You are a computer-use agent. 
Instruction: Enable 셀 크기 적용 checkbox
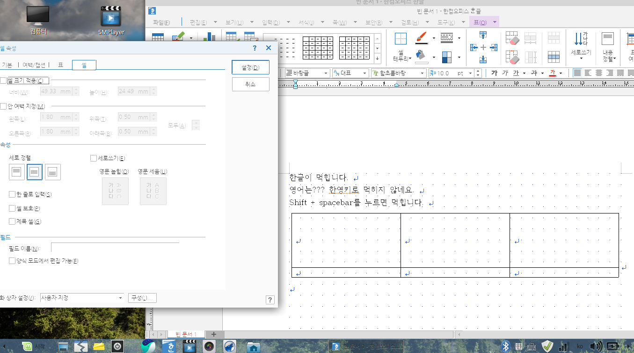tap(4, 81)
